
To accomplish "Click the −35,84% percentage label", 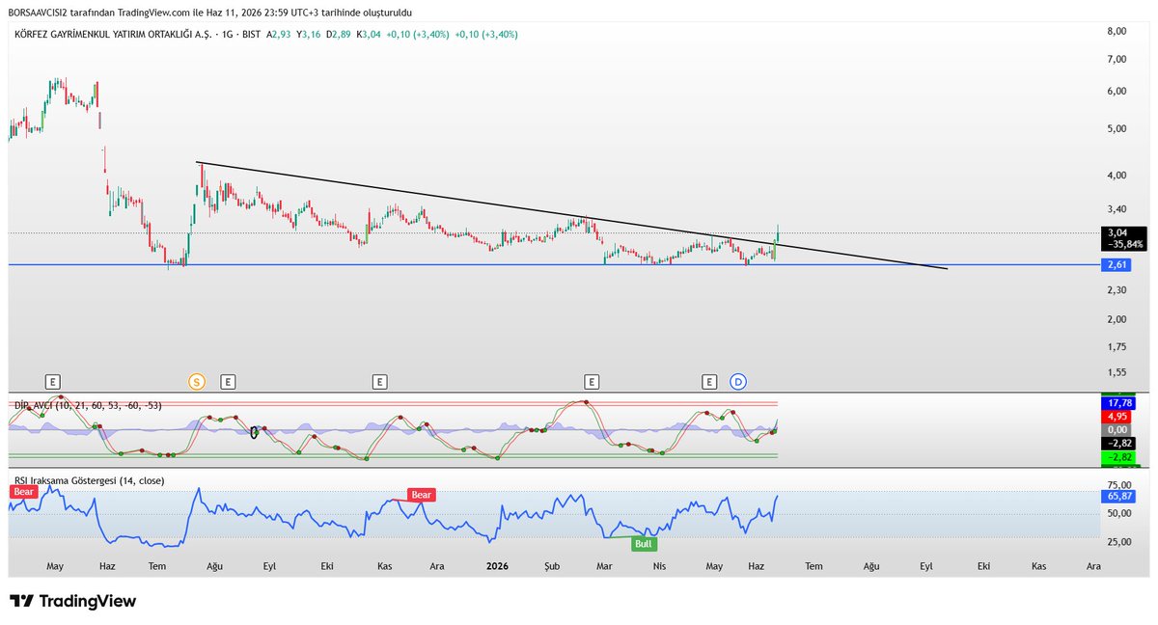I will (x=1123, y=244).
